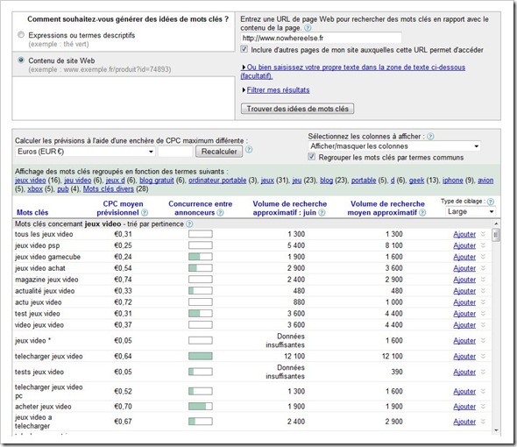Click Ajouter for jeux video psp
Viewport: 517px width, 447px height.
tap(464, 245)
